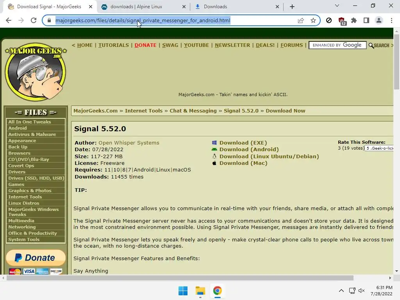Switch to the downloads | Alpine Linux tab
The width and height of the screenshot is (400, 300).
point(143,7)
